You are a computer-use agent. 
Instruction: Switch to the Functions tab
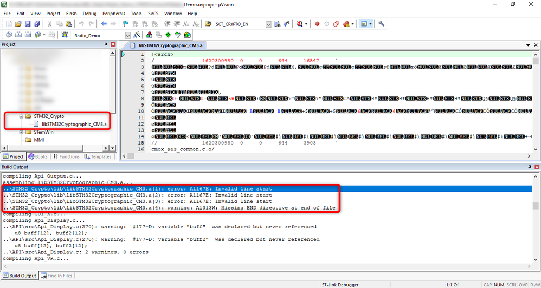tap(67, 156)
